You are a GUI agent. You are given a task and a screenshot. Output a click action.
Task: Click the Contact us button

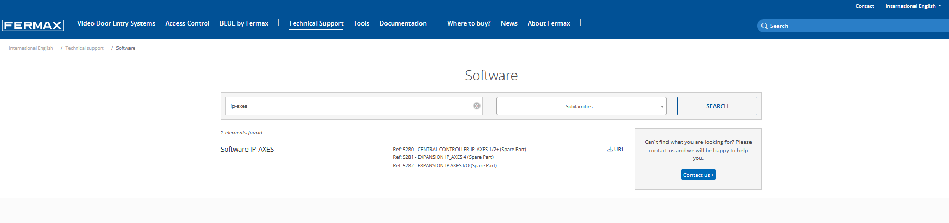pyautogui.click(x=698, y=175)
